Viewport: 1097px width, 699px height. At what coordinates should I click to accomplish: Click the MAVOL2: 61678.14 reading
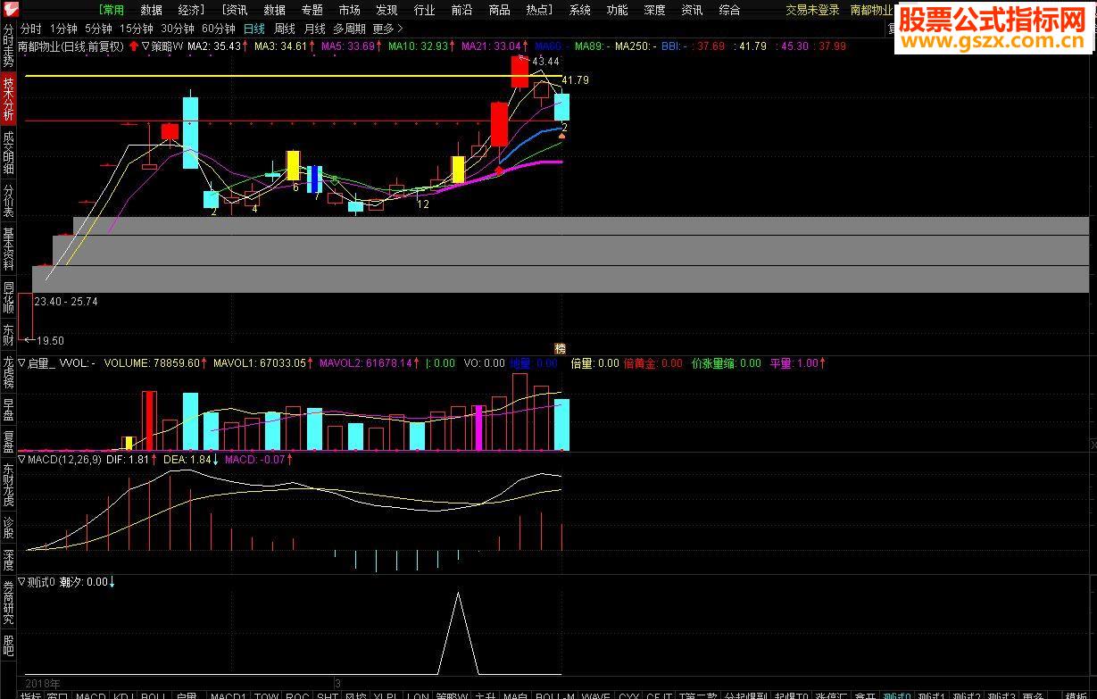click(366, 363)
